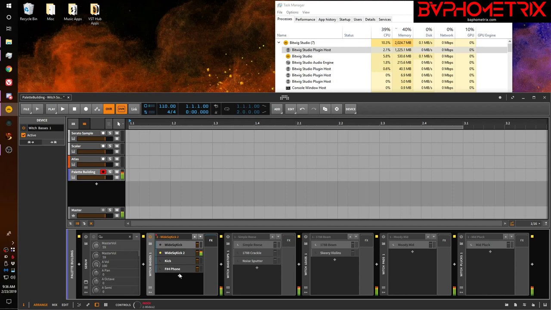Image resolution: width=551 pixels, height=310 pixels.
Task: Click the 4/4 time signature field
Action: 171,112
